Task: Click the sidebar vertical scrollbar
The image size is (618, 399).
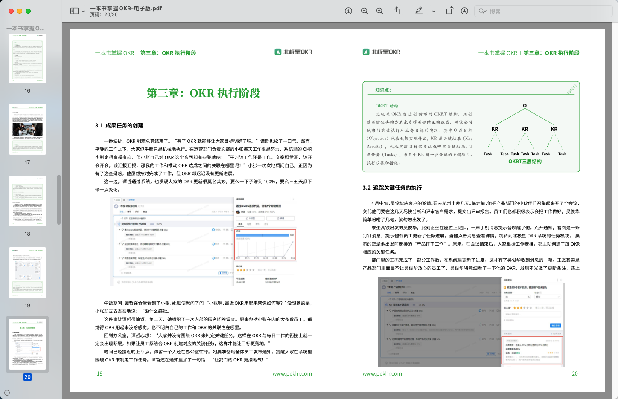Action: 59,199
